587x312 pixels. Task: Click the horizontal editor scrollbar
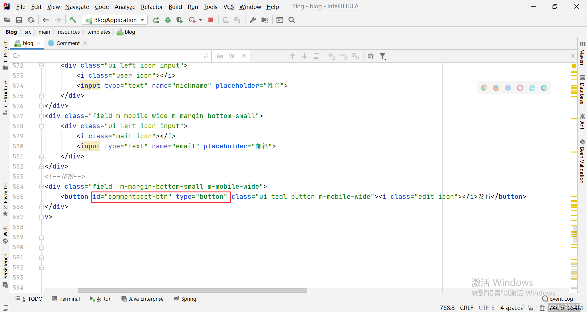pyautogui.click(x=193, y=290)
